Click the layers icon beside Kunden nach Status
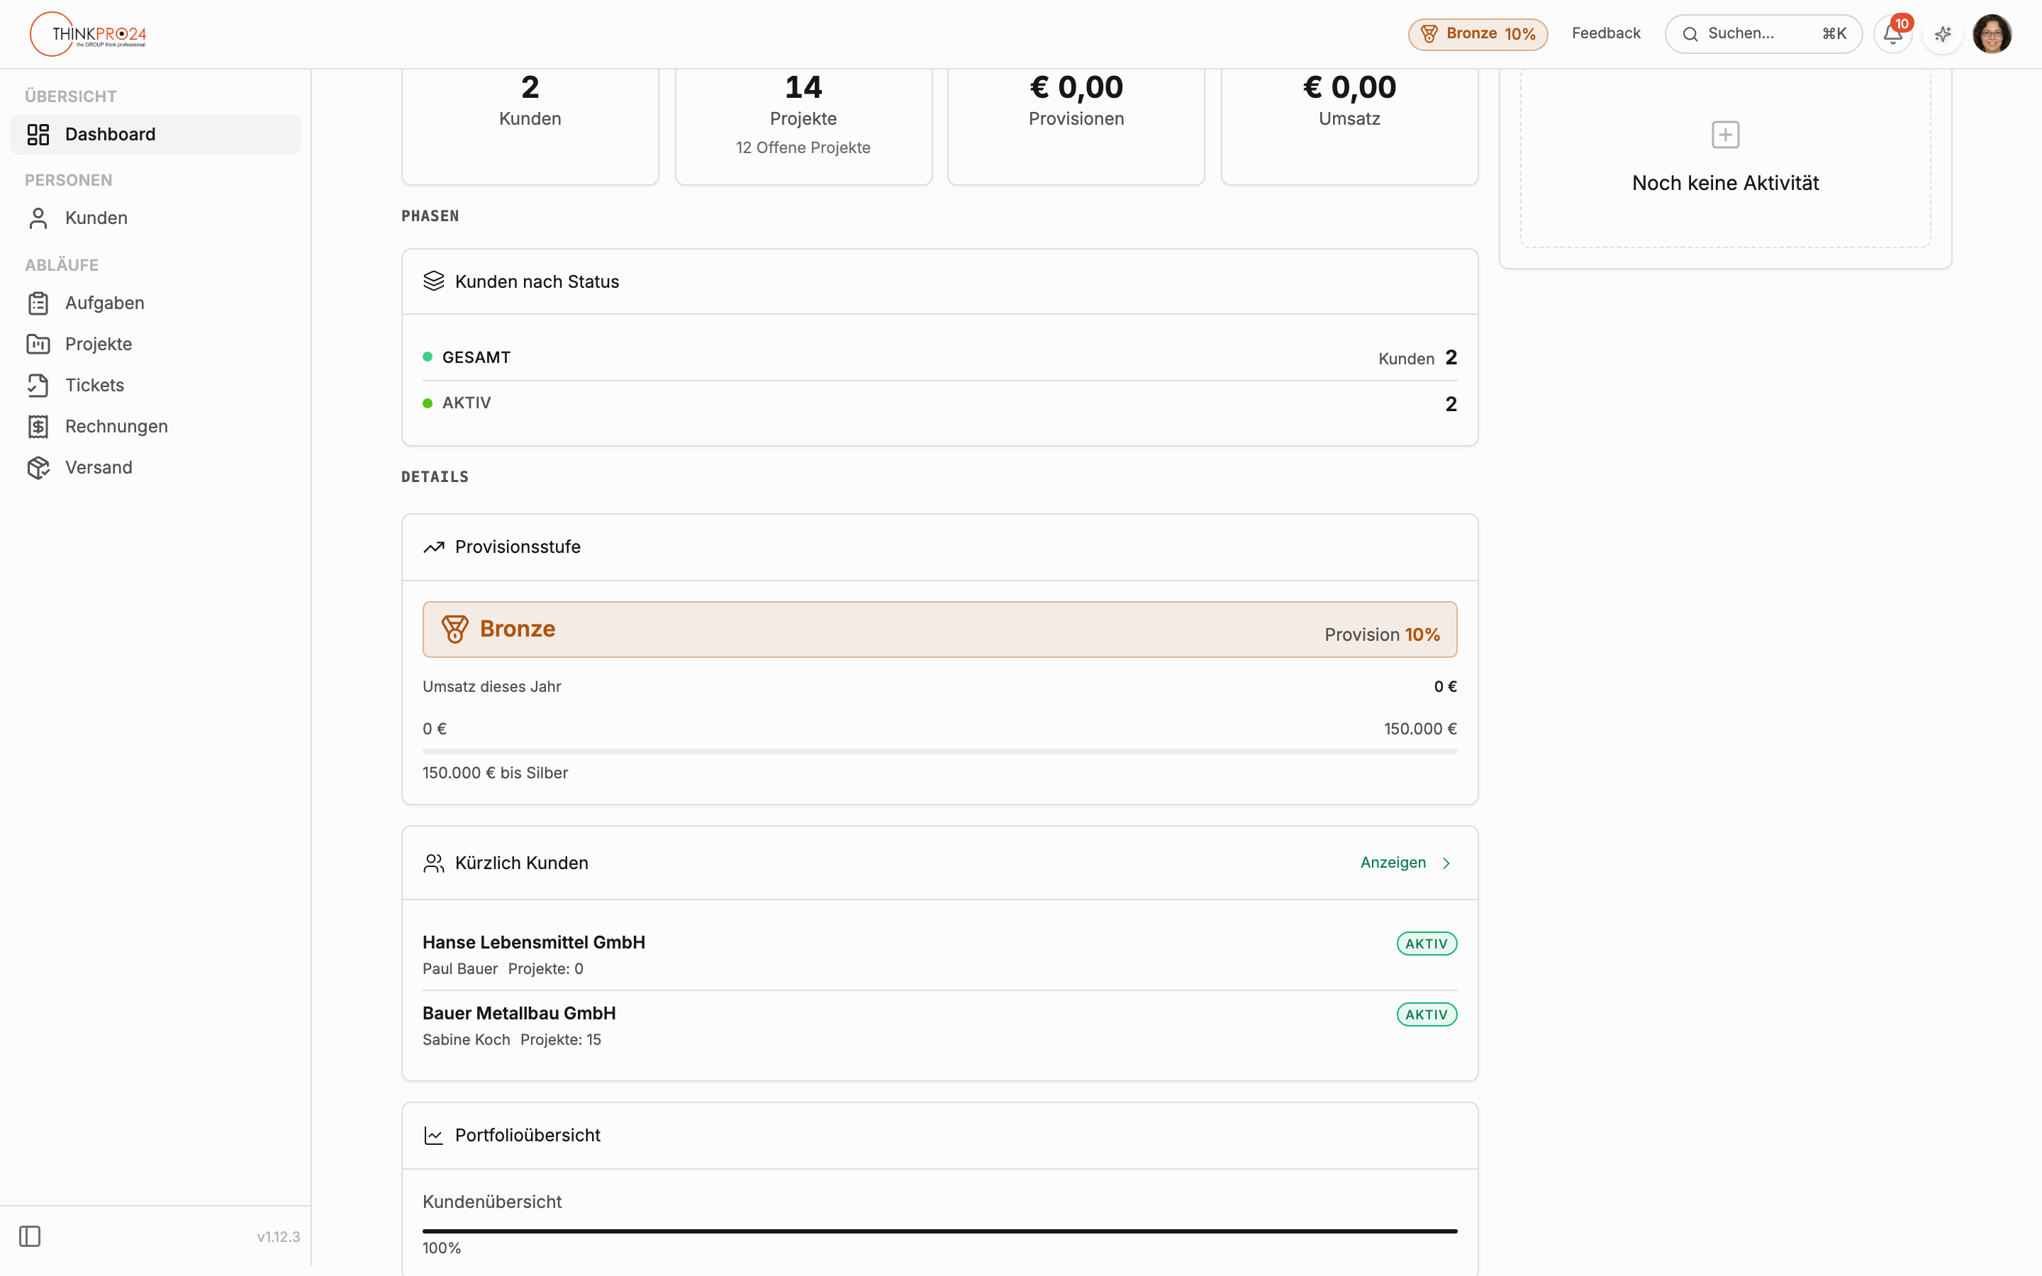Viewport: 2042px width, 1276px height. 434,281
